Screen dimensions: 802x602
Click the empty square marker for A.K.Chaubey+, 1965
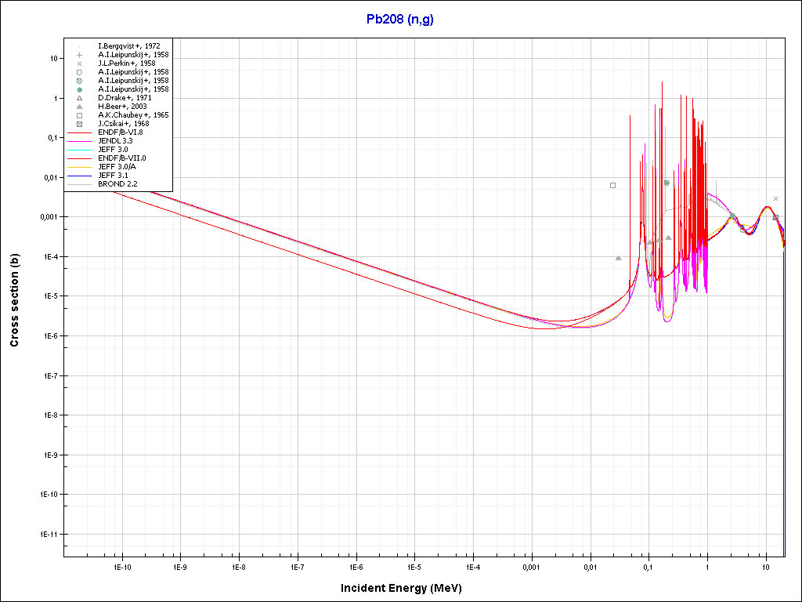pos(79,115)
